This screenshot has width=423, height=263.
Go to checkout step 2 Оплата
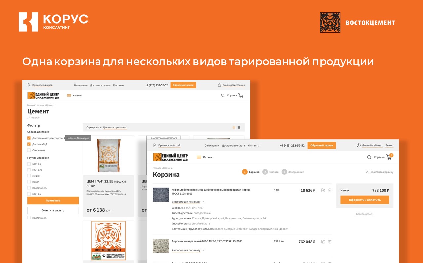pos(271,172)
